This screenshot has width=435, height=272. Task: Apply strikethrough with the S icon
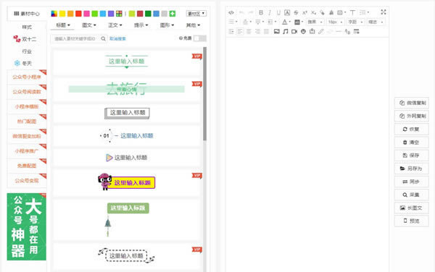click(x=296, y=12)
